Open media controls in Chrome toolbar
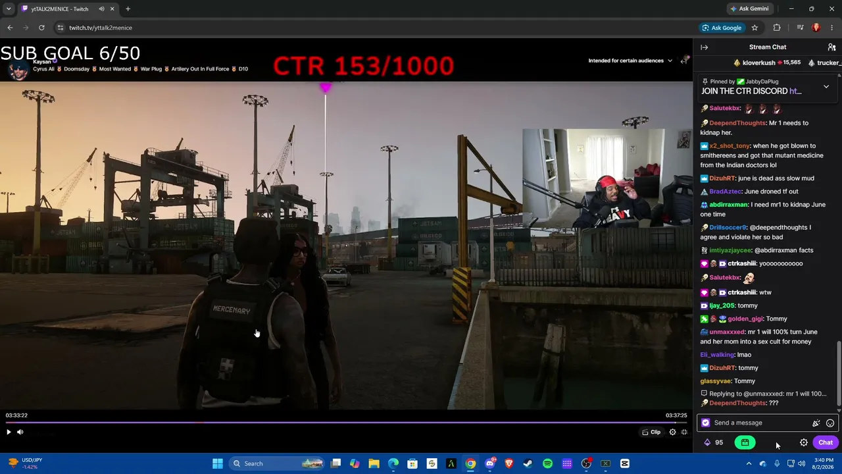The image size is (842, 474). coord(800,28)
